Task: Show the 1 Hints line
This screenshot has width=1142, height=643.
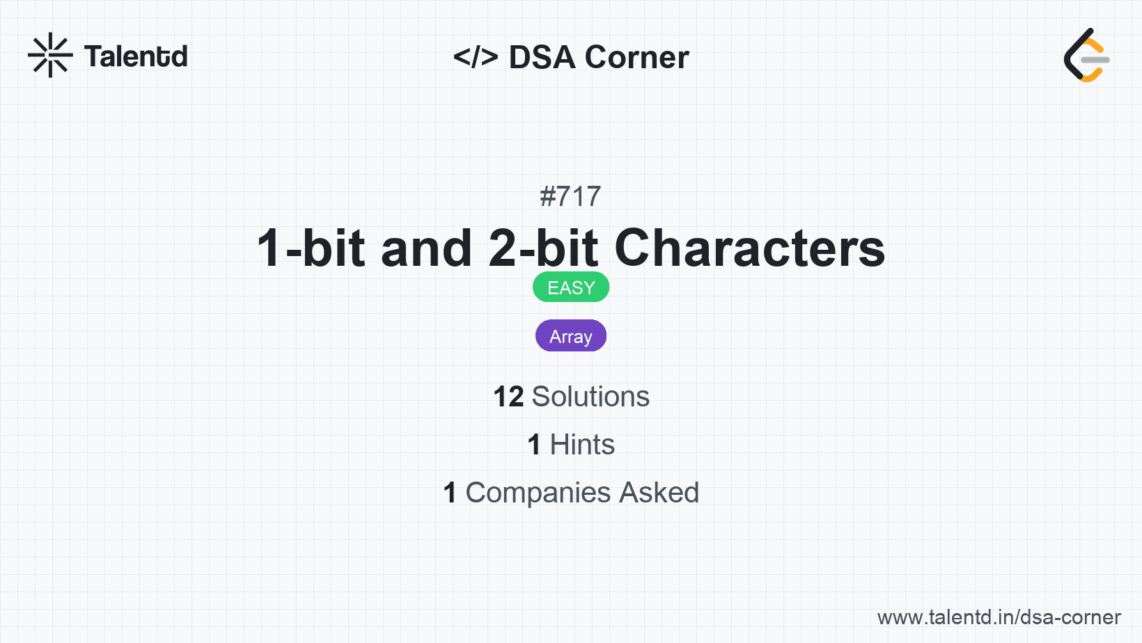Action: point(571,445)
